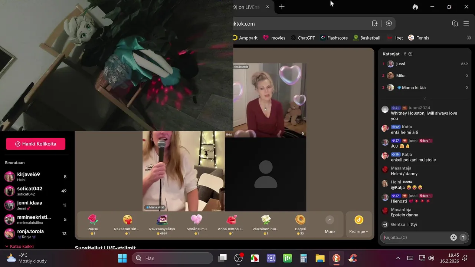The height and width of the screenshot is (267, 475).
Task: Close the LIVE browser tab
Action: [x=267, y=7]
